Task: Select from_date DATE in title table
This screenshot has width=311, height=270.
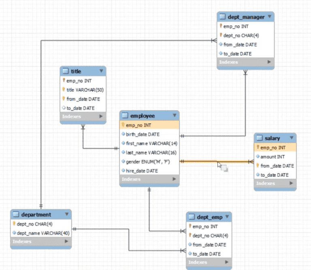Action: (x=83, y=99)
